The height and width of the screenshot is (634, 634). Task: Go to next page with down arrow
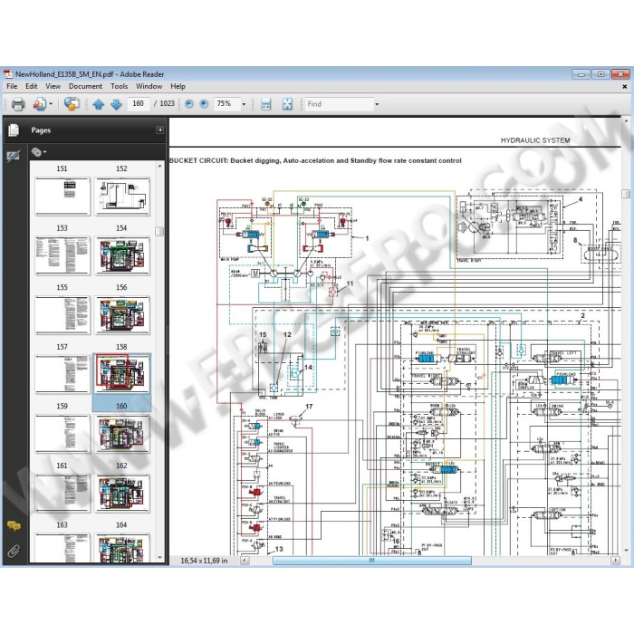tap(117, 104)
